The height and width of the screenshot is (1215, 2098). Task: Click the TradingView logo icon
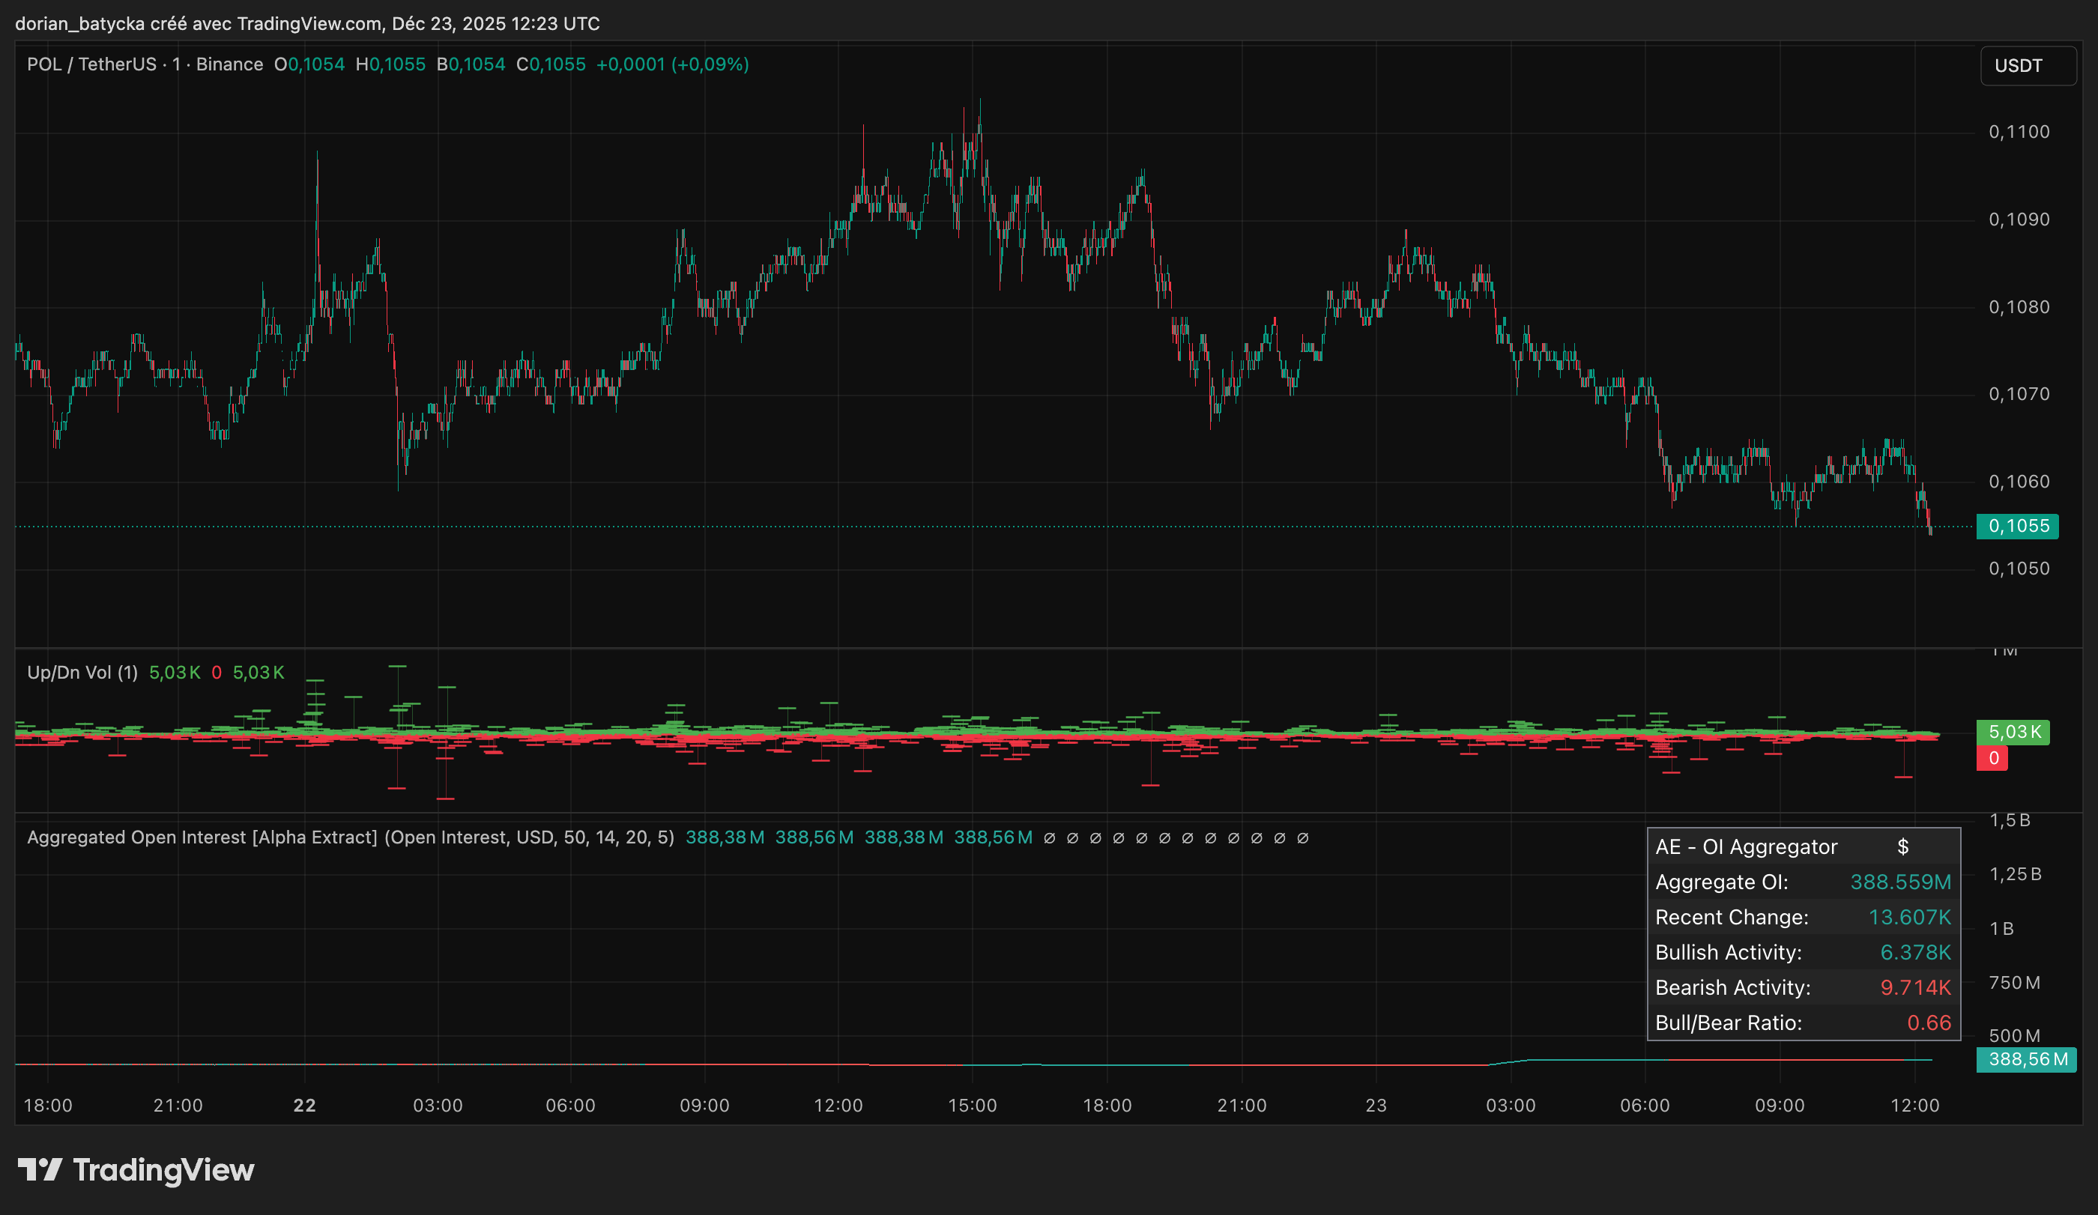(40, 1169)
